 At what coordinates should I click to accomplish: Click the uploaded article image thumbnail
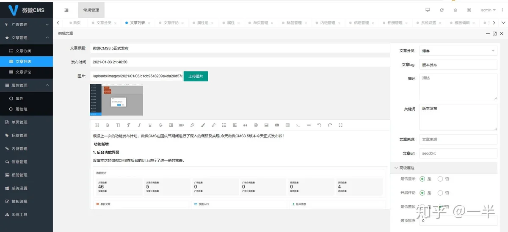point(116,100)
